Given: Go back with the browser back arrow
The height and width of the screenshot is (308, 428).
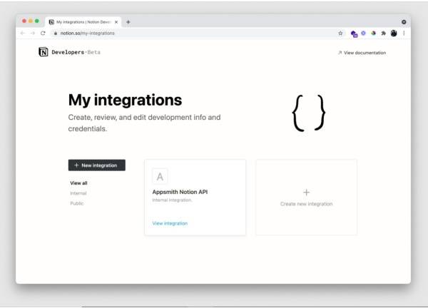Looking at the screenshot, I should click(x=23, y=33).
